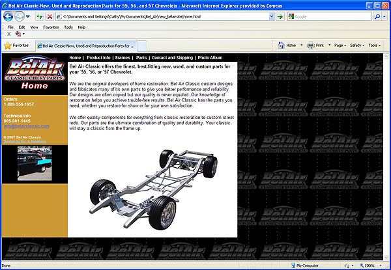Image resolution: width=391 pixels, height=270 pixels.
Task: Close the toolbar with the small X
Action: click(x=9, y=34)
